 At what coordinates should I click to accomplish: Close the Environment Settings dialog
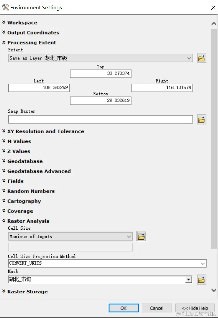click(213, 8)
